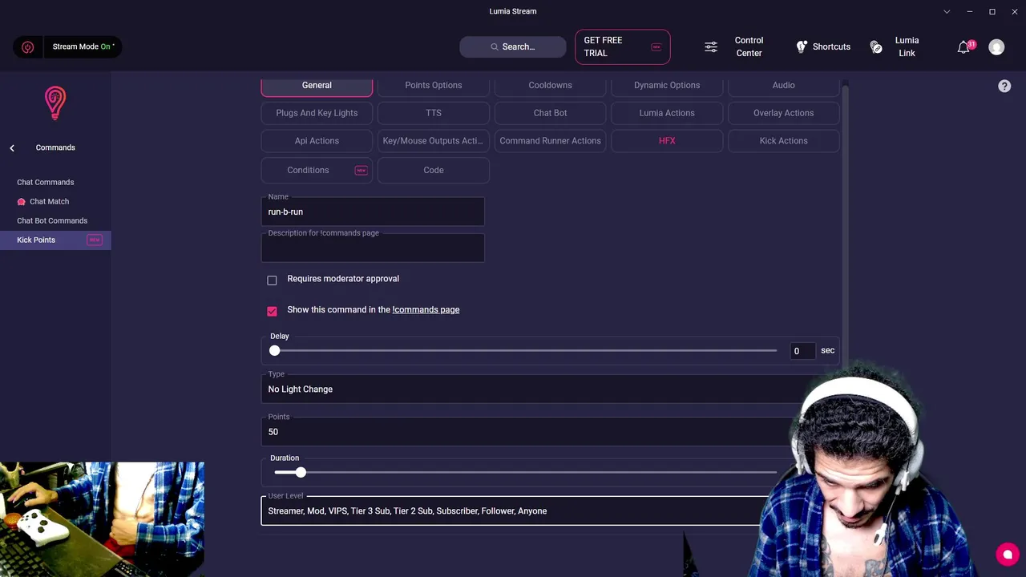The image size is (1026, 577).
Task: Open the !commands page link
Action: pyautogui.click(x=426, y=309)
